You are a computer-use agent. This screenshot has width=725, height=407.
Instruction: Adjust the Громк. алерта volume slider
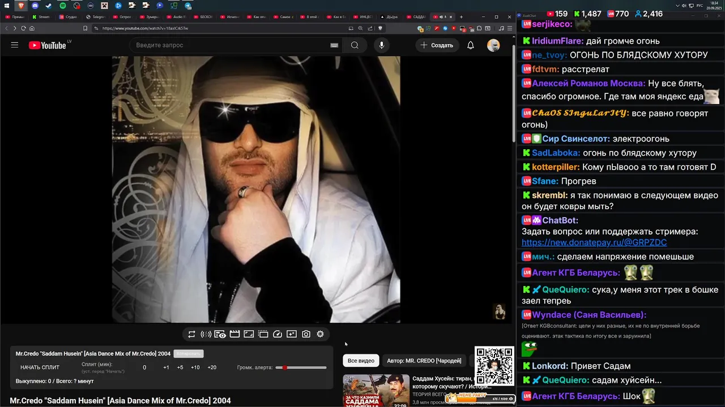click(x=301, y=367)
